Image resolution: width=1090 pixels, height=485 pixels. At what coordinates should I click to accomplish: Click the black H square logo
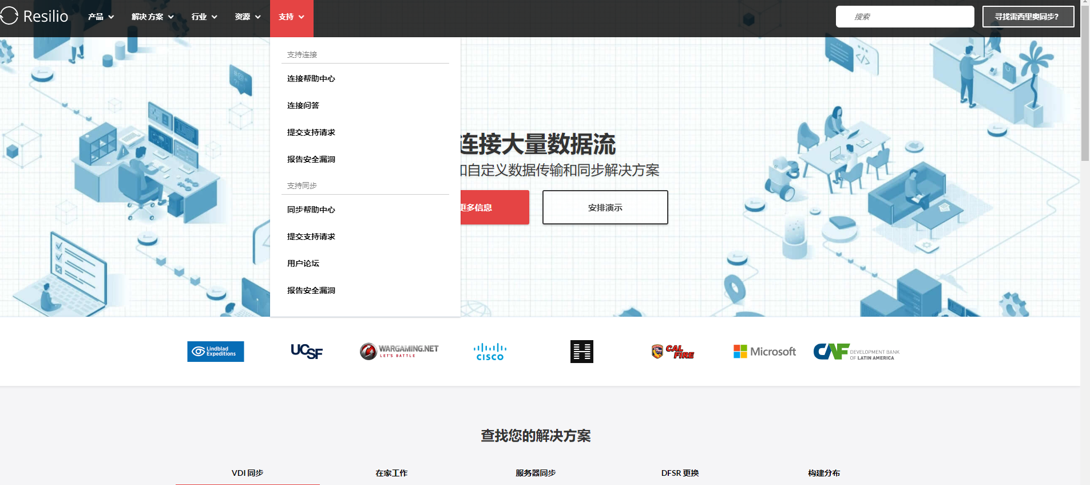point(582,352)
